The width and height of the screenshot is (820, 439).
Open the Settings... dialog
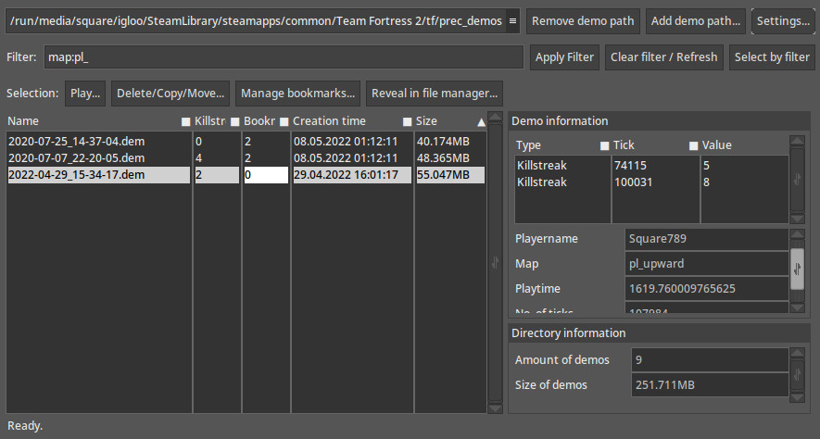pos(783,21)
